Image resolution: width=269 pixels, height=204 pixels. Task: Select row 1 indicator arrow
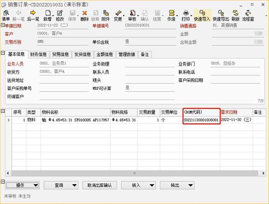[x=9, y=120]
